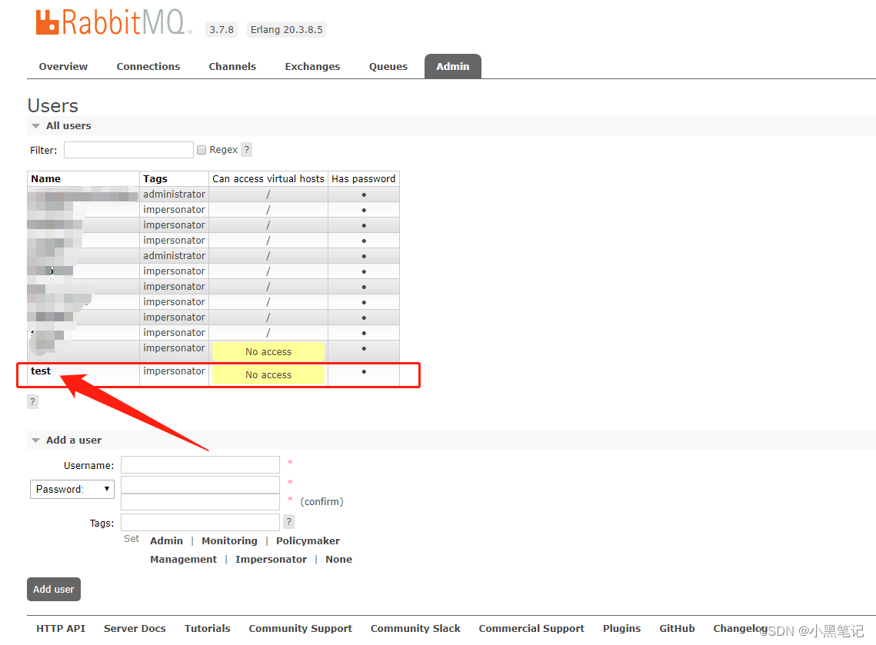This screenshot has height=645, width=876.
Task: Set the Admin tag
Action: 166,540
